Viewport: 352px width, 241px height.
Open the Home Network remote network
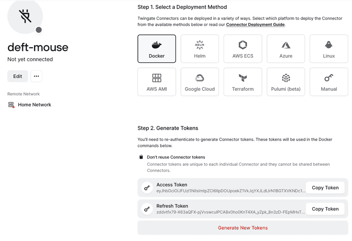tap(34, 105)
